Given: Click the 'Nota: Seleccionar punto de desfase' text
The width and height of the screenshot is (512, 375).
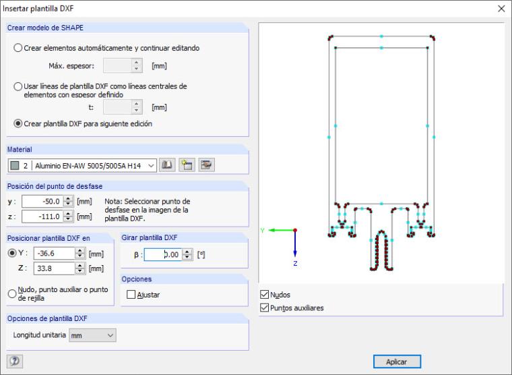Looking at the screenshot, I should click(148, 210).
